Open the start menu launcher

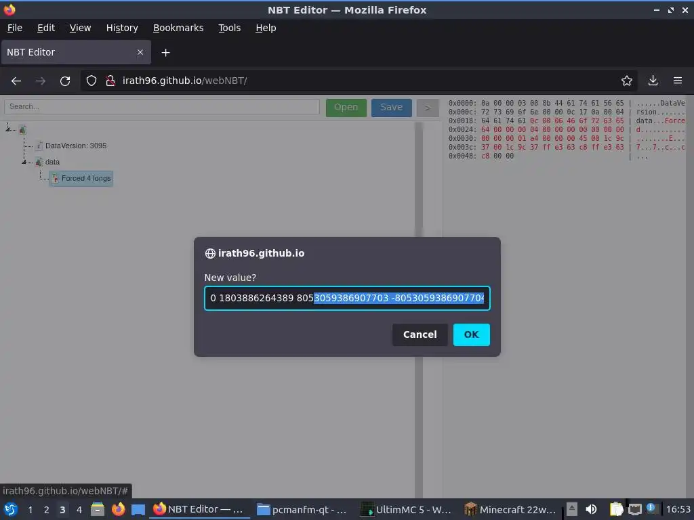10,509
